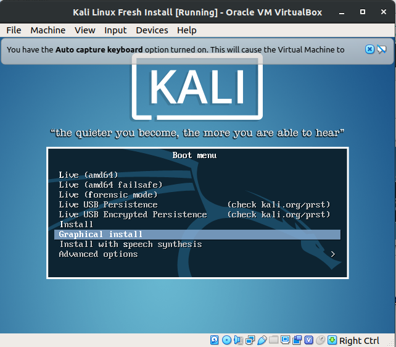Click the audio status icon
Viewport: 396px width, 347px height.
pyautogui.click(x=238, y=340)
